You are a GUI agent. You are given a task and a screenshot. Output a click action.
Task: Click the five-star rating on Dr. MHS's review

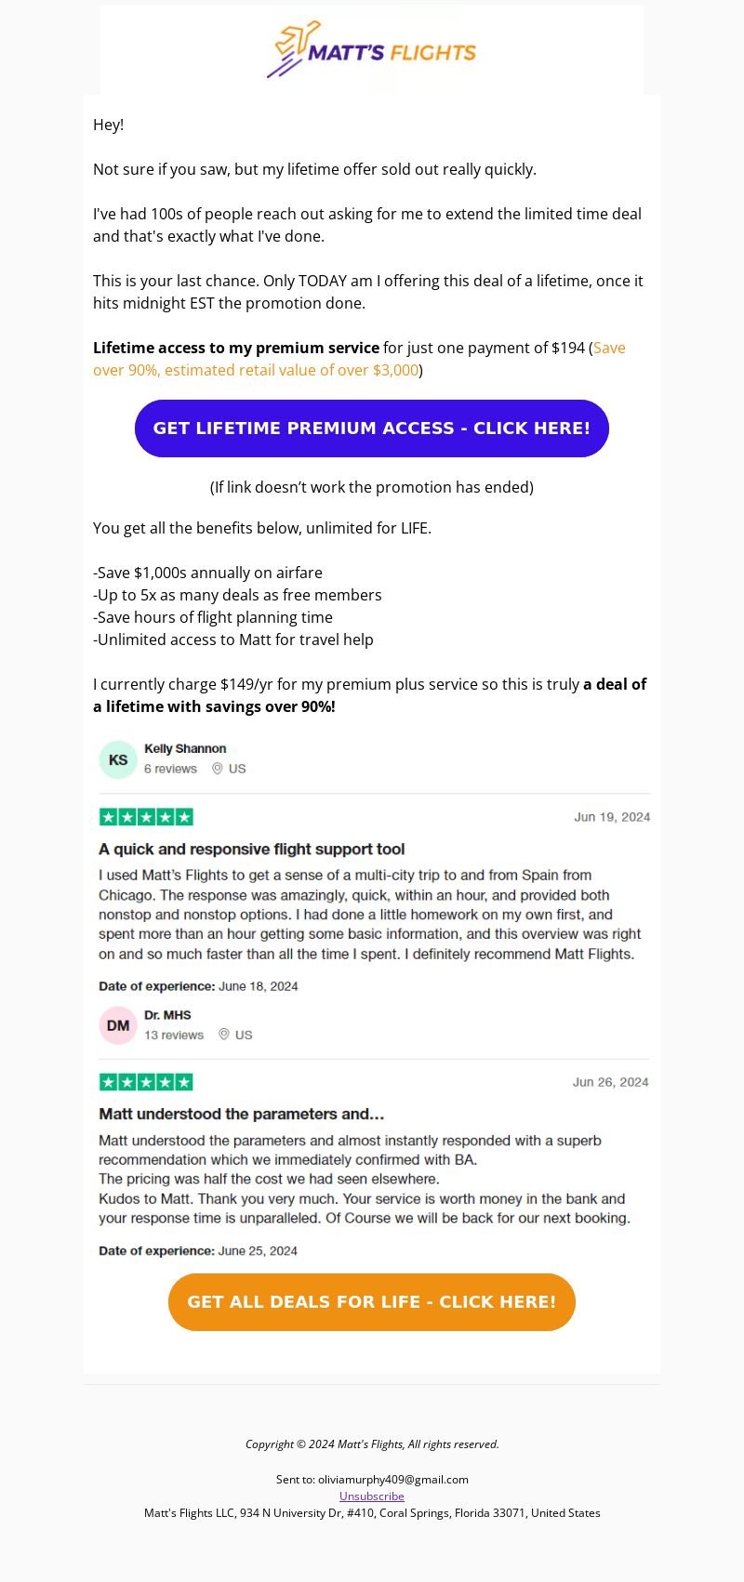[146, 1082]
